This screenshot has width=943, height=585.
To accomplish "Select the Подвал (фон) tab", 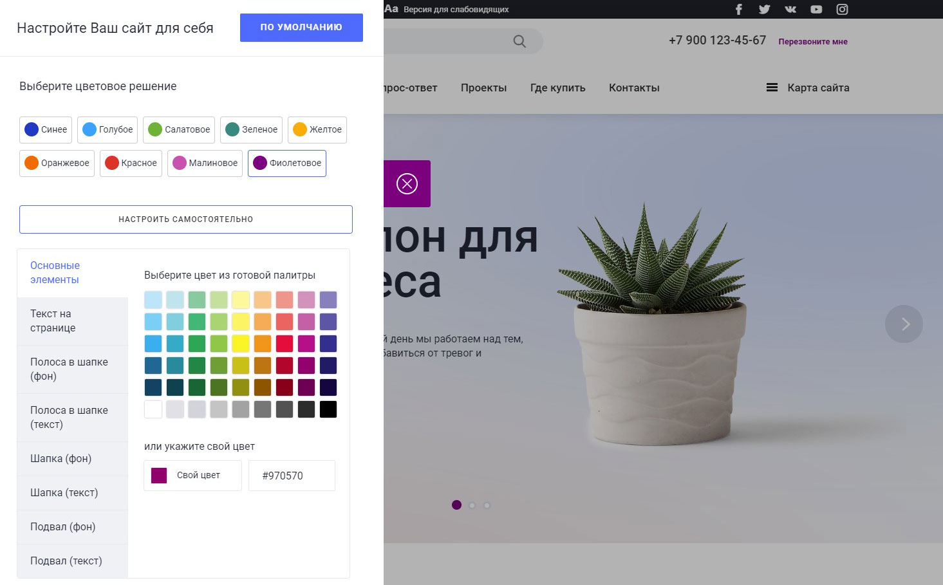I will coord(72,526).
